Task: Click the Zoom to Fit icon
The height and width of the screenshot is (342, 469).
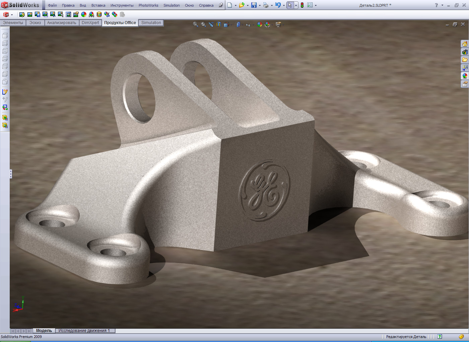Action: pos(196,24)
